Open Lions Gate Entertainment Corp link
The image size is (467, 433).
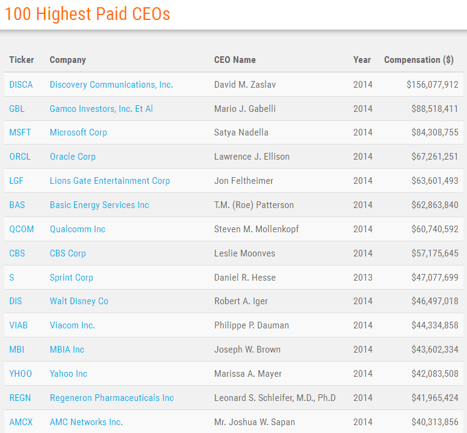tap(110, 180)
